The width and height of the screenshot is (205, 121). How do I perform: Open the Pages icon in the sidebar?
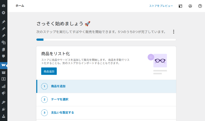(x=4, y=49)
